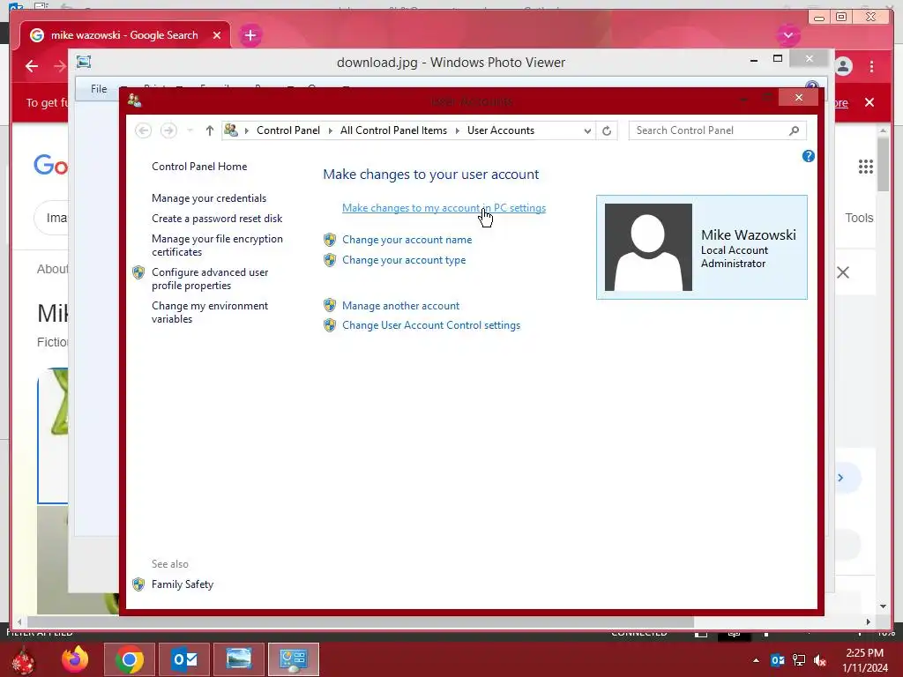This screenshot has height=677, width=903.
Task: Click shield icon beside Change your account name
Action: pyautogui.click(x=330, y=240)
